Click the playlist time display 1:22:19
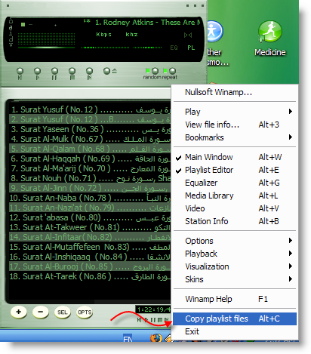The image size is (311, 354). (153, 309)
